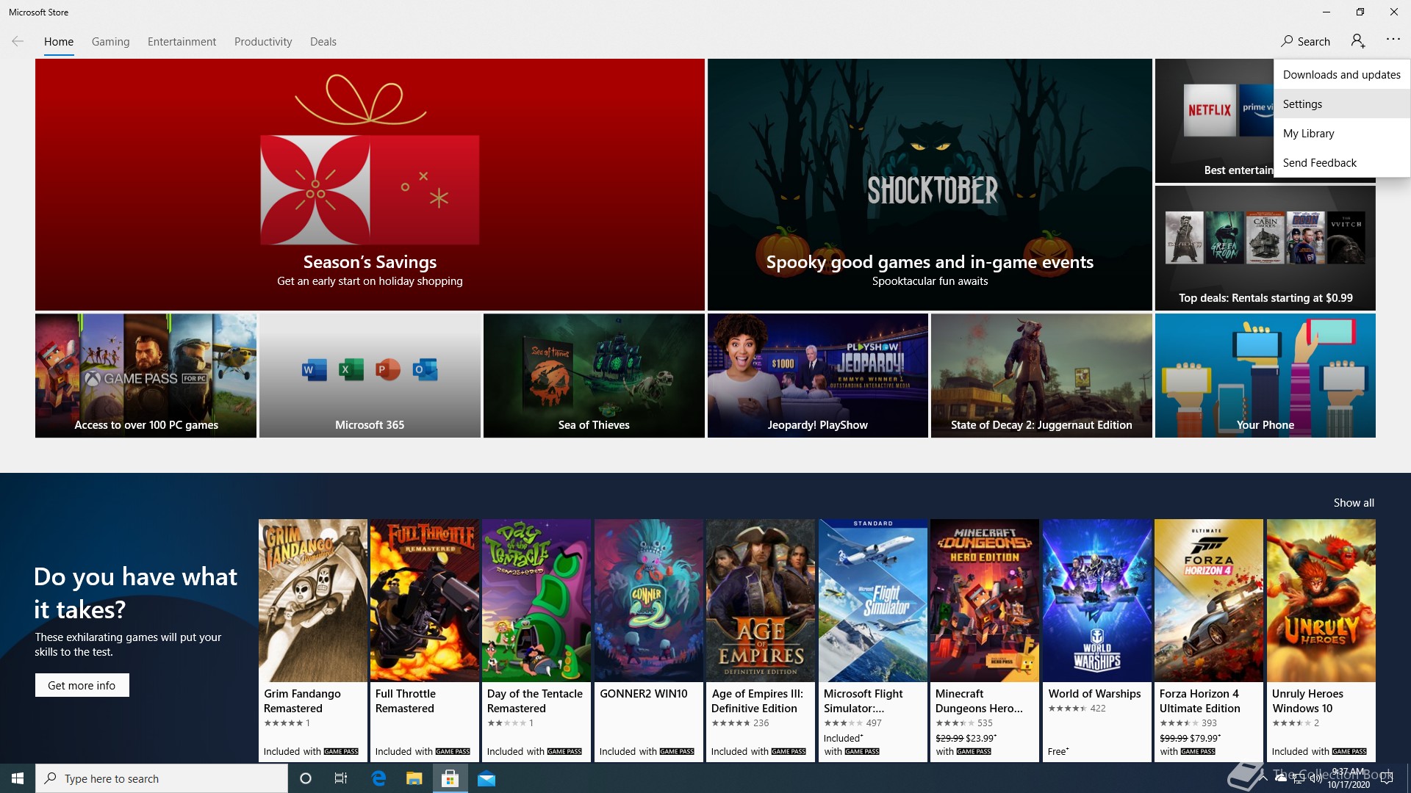
Task: Select Grim Fandango Remastered game card
Action: click(313, 640)
